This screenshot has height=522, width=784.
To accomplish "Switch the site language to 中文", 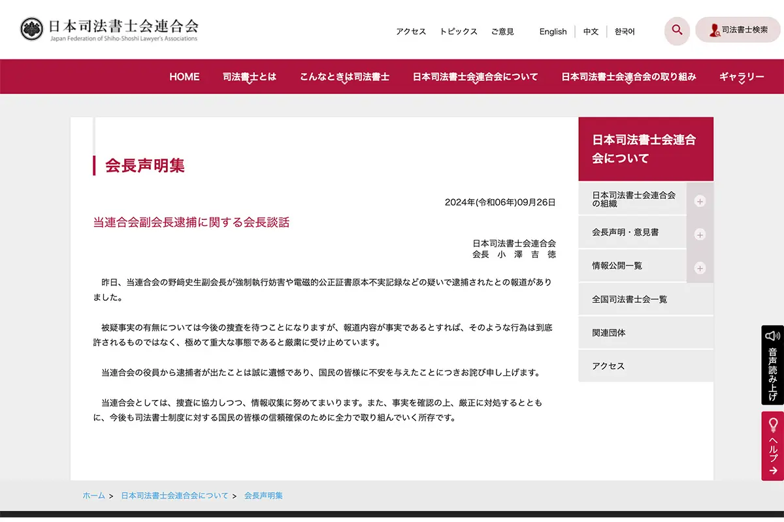I will [x=591, y=31].
